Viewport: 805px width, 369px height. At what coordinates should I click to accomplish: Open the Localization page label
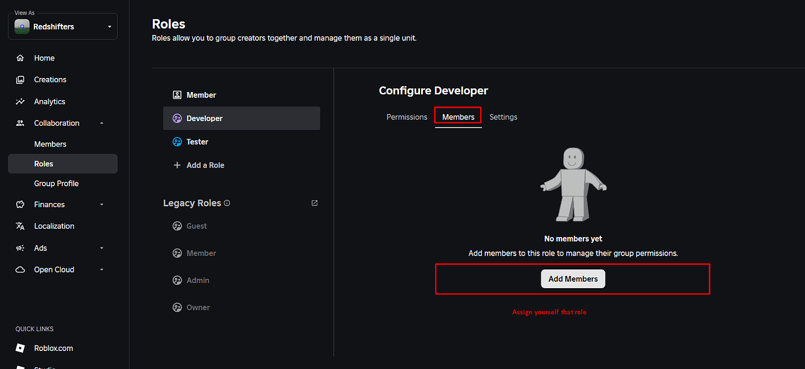point(54,226)
